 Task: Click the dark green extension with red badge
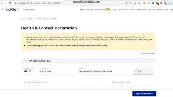pyautogui.click(x=157, y=3)
